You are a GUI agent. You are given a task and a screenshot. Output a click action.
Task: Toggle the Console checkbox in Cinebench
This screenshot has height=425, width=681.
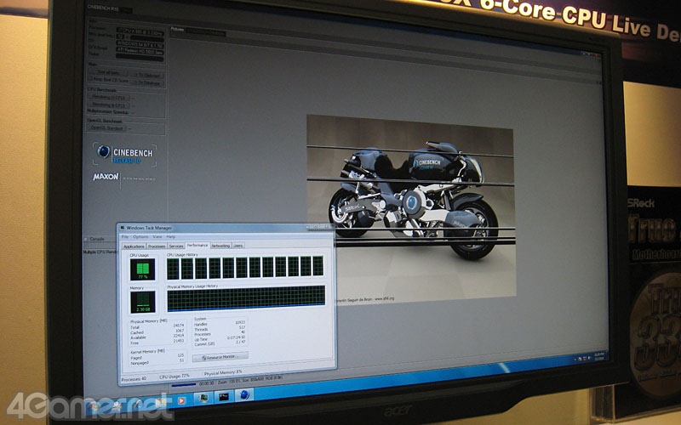tap(86, 239)
